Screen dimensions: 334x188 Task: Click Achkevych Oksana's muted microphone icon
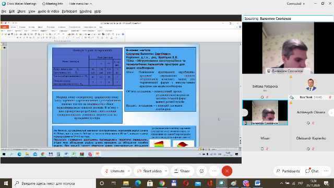[x=313, y=123]
